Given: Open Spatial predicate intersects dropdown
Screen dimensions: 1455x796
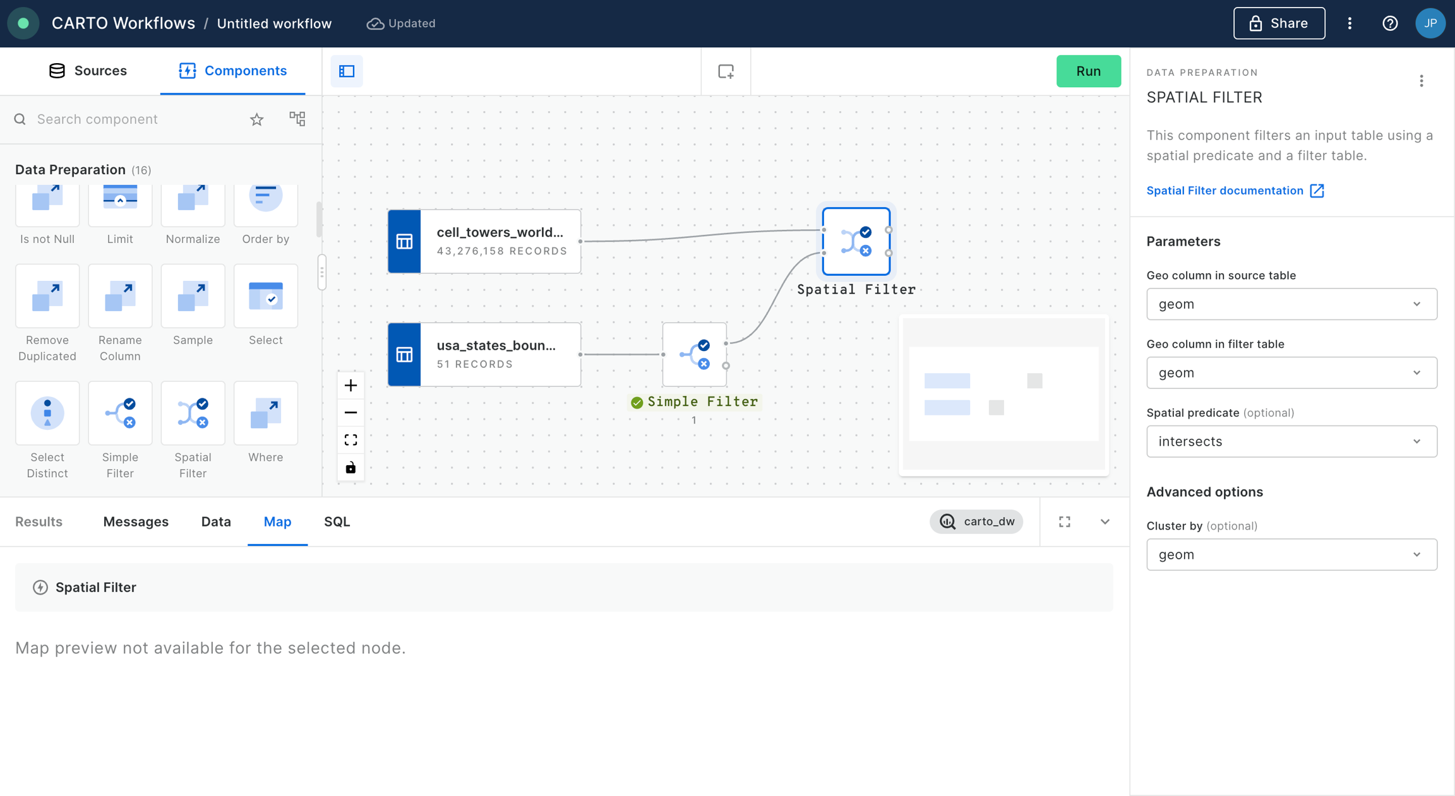Looking at the screenshot, I should click(x=1291, y=441).
